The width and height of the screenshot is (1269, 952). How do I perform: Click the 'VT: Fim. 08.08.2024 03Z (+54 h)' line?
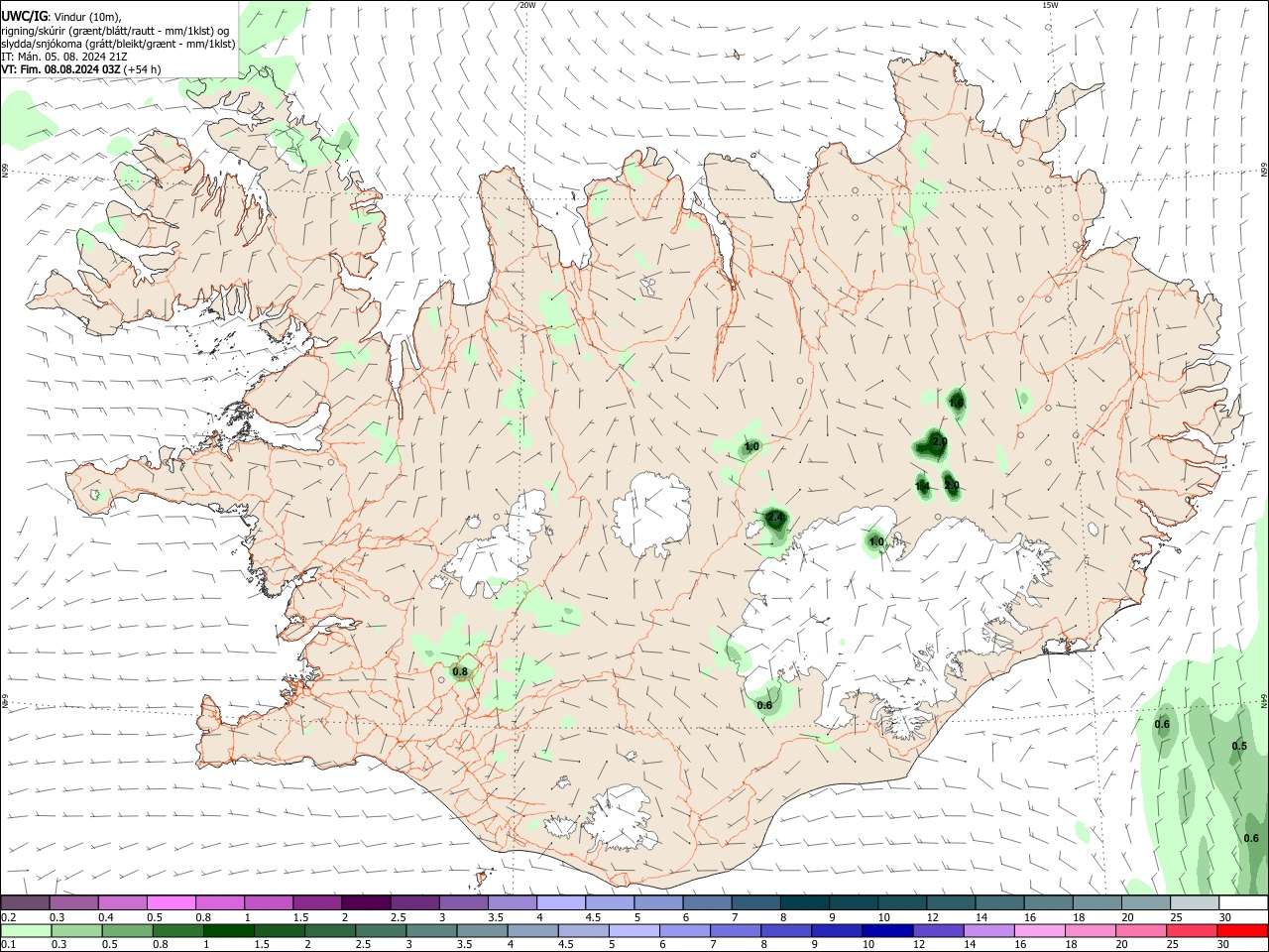pos(81,69)
